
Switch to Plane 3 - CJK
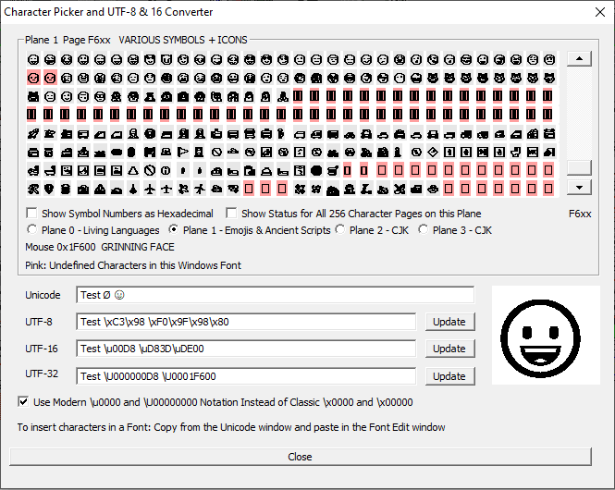pyautogui.click(x=424, y=230)
